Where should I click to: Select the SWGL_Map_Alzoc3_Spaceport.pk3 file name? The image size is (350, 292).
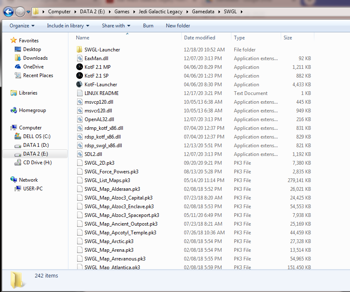pos(122,215)
